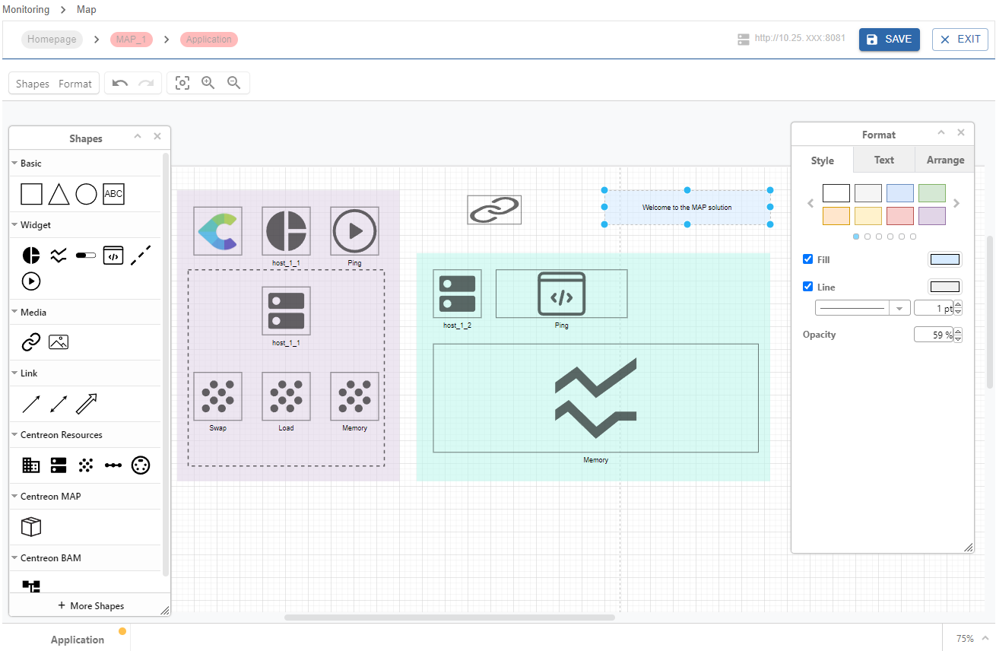Screen dimensions: 996x651
Task: Click the fit-to-screen icon in toolbar
Action: coord(182,84)
